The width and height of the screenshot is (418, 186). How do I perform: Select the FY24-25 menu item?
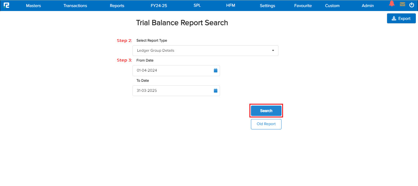click(159, 6)
